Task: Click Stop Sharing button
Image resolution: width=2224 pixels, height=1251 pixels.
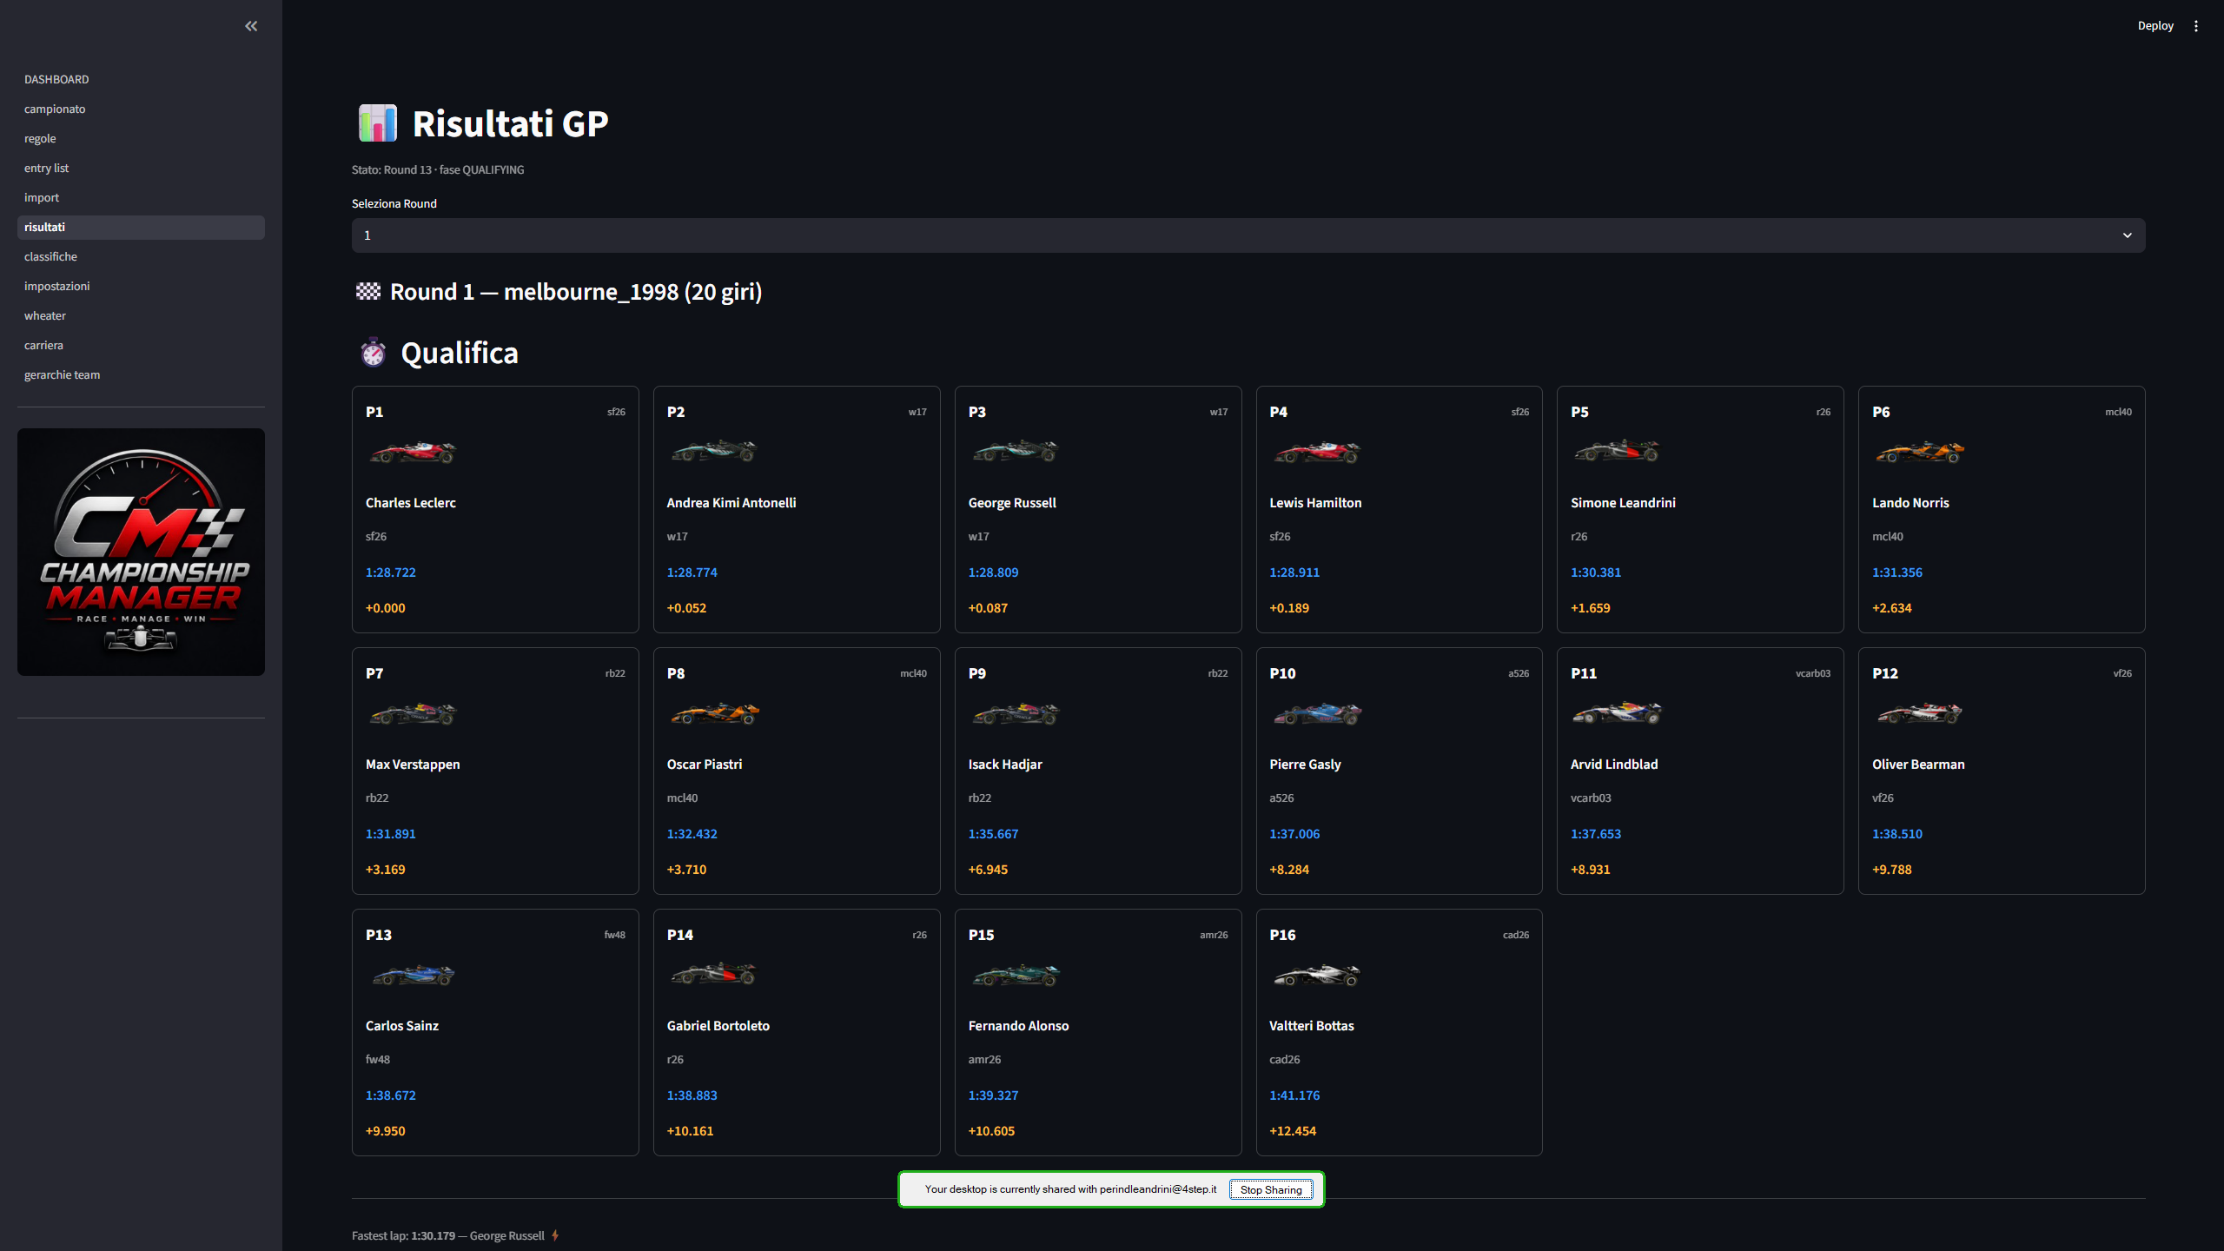Action: (x=1271, y=1190)
